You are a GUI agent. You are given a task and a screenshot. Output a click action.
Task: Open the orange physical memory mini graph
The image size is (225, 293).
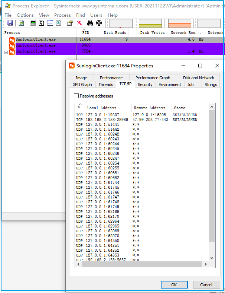[x=180, y=23]
